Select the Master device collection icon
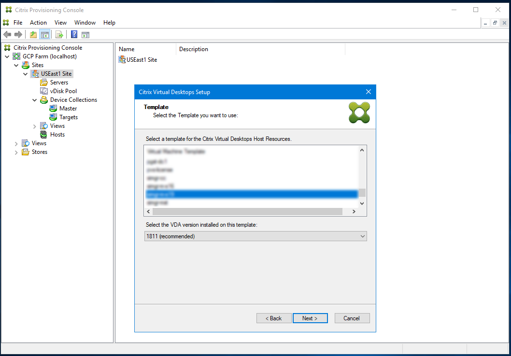The width and height of the screenshot is (511, 356). point(53,108)
